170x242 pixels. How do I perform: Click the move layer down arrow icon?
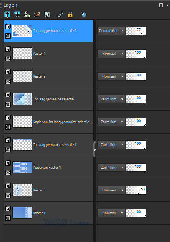click(17, 15)
